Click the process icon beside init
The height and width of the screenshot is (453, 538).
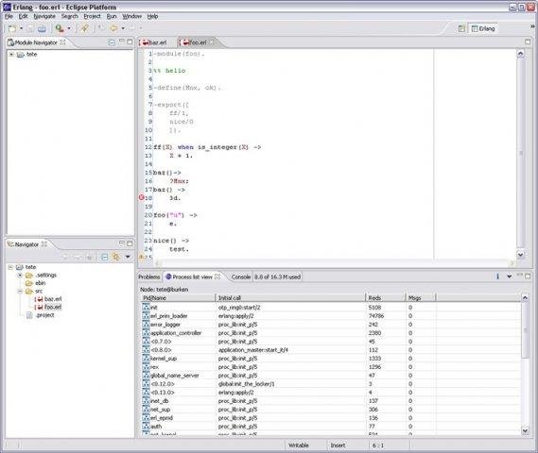(147, 307)
